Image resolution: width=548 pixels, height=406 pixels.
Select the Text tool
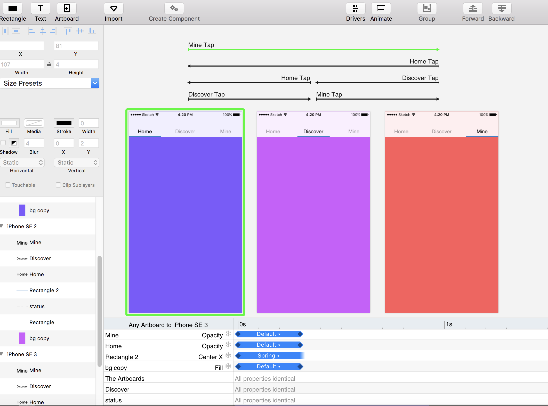click(x=41, y=9)
